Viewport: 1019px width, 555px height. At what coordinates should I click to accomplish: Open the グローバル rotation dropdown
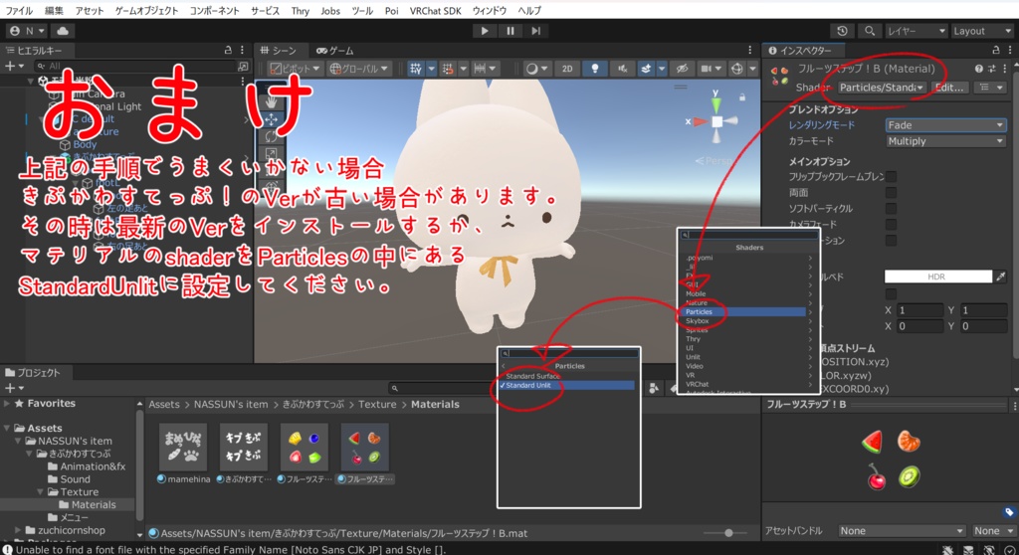[359, 69]
